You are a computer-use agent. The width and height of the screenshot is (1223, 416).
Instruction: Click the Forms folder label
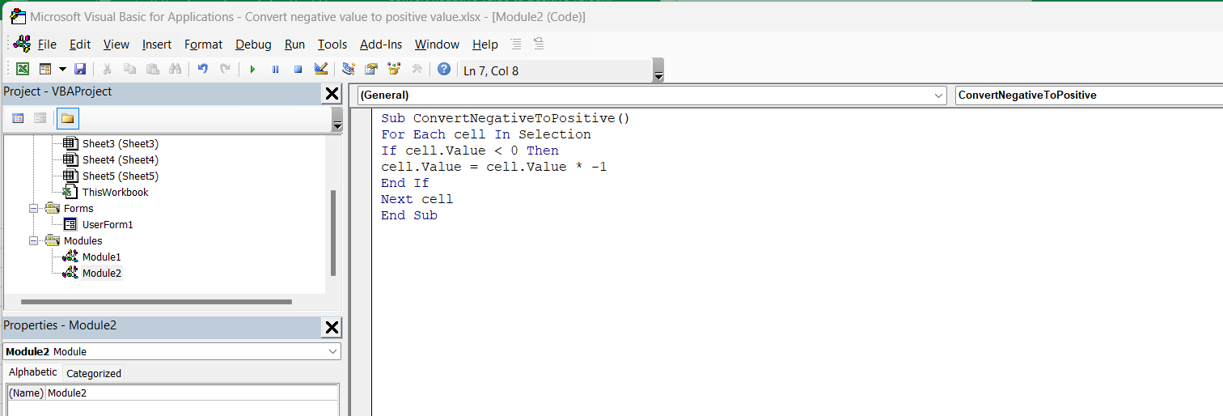click(78, 208)
